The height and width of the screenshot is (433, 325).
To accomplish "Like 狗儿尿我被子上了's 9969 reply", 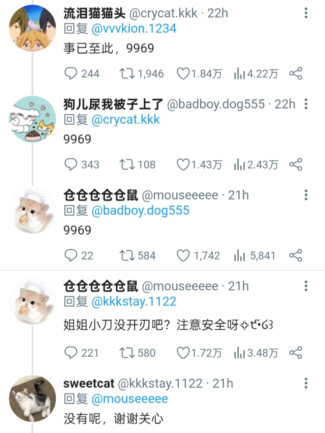I will coord(183,164).
